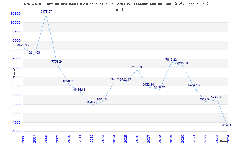This screenshot has width=231, height=144.
Task: Select the 2021 x-axis year label
Action: point(194,139)
